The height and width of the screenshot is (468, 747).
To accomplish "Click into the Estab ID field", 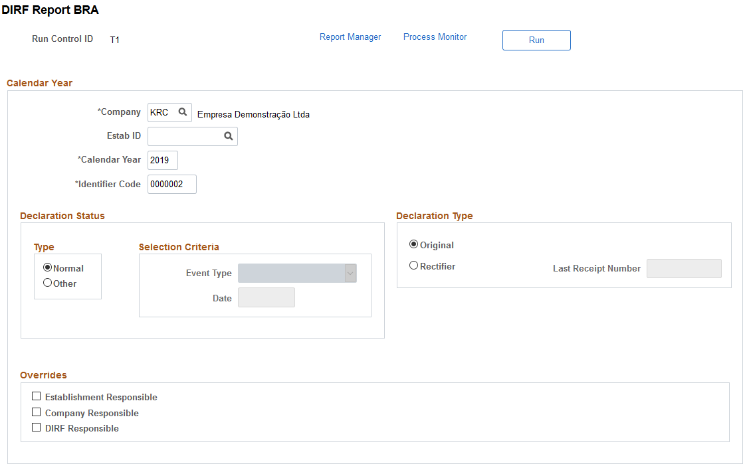I will tap(185, 136).
